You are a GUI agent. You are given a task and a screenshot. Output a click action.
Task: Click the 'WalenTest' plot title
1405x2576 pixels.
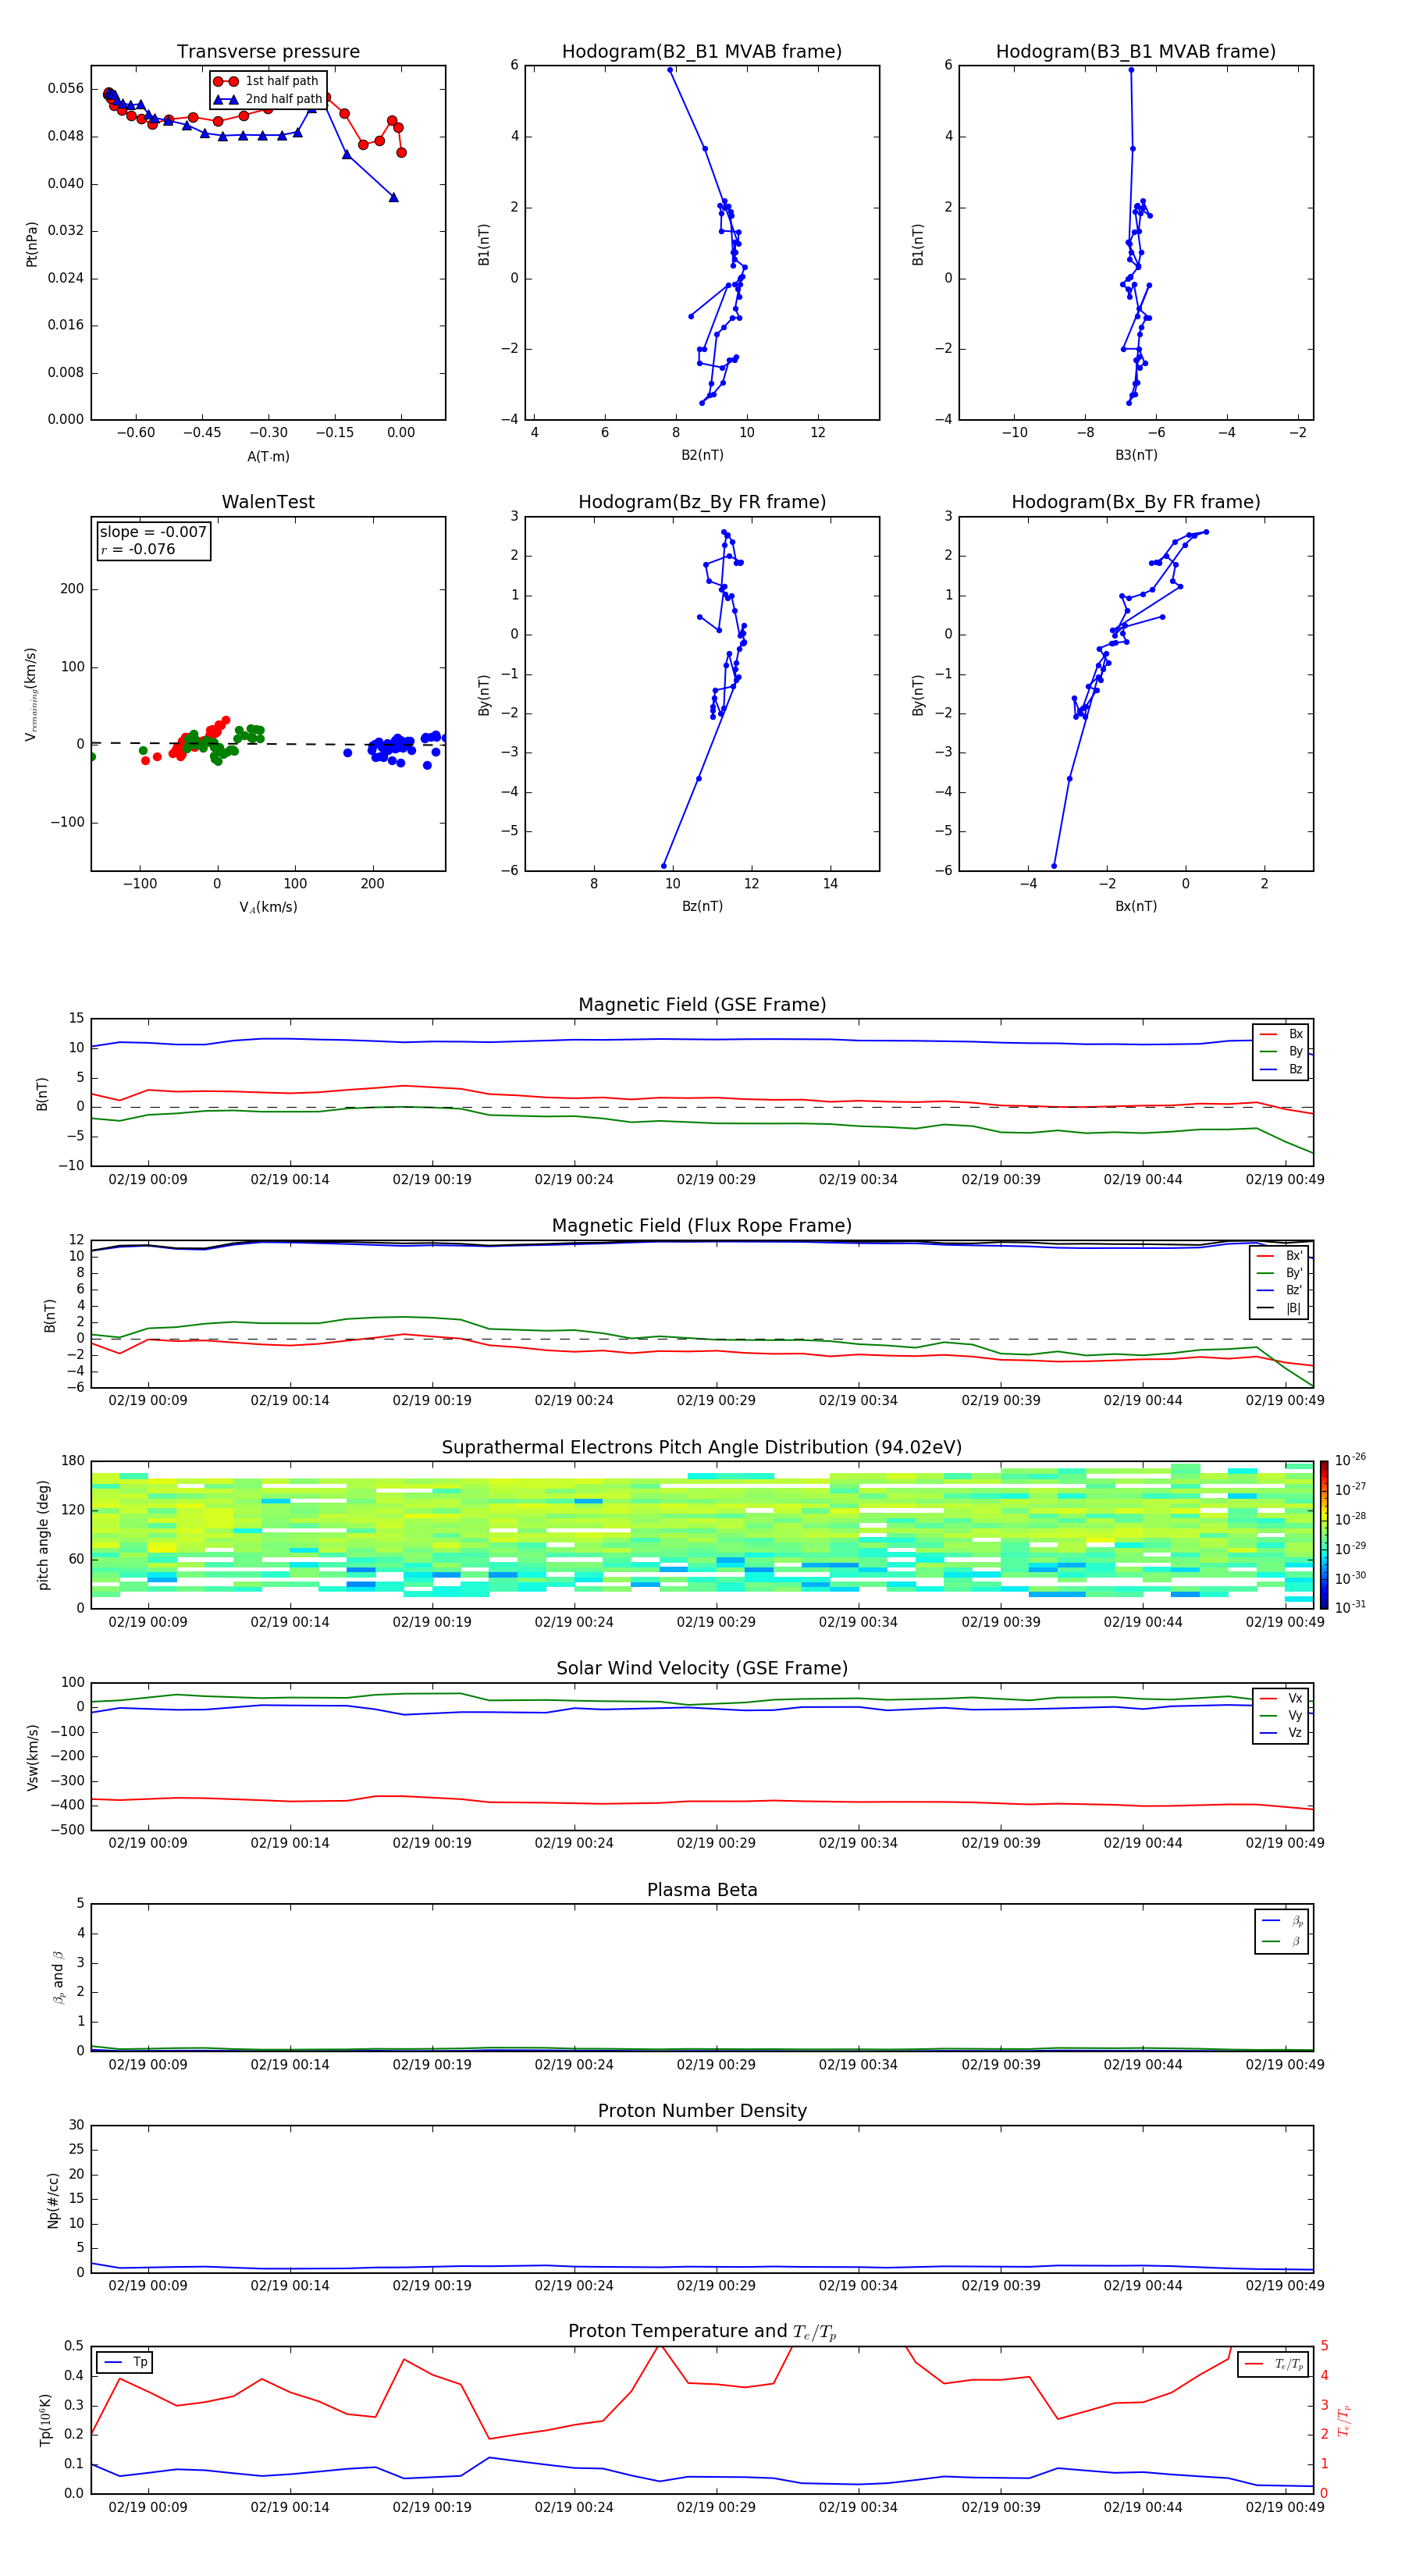click(x=268, y=502)
